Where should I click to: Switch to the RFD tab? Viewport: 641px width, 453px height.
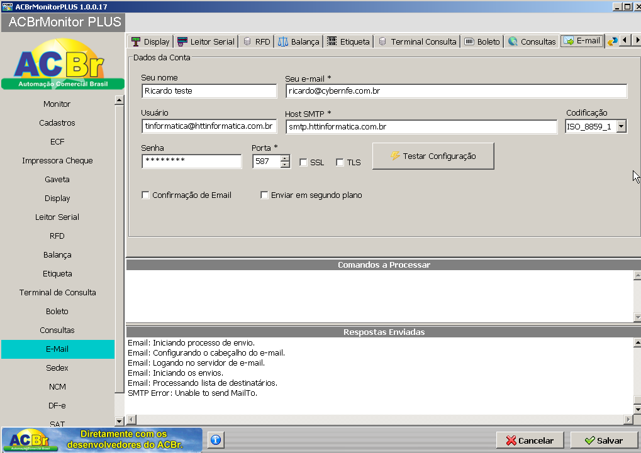click(x=257, y=41)
